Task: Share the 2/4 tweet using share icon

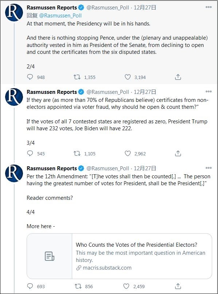Action: point(178,77)
